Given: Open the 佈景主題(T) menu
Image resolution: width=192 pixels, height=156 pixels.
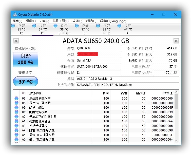Looking at the screenshot, I should [61, 21].
